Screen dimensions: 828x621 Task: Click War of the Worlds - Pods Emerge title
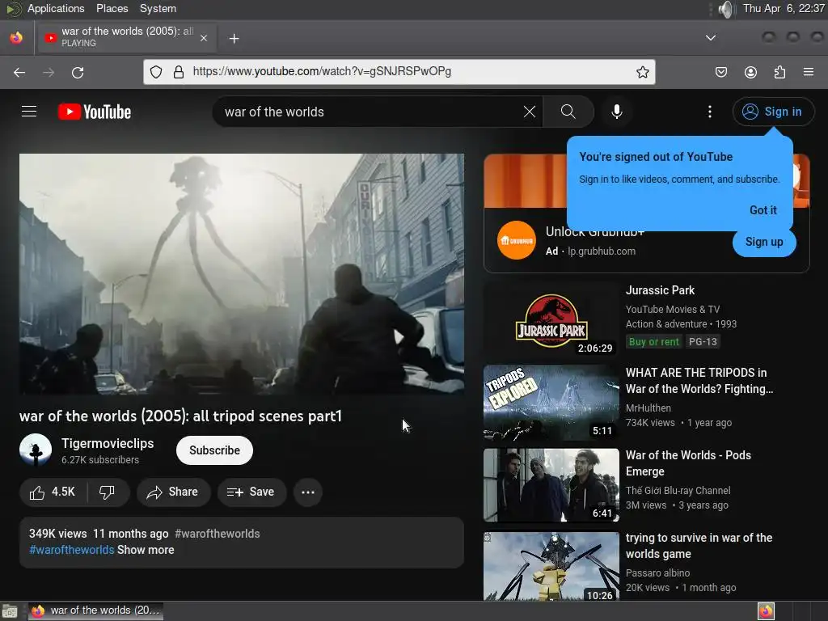[688, 463]
